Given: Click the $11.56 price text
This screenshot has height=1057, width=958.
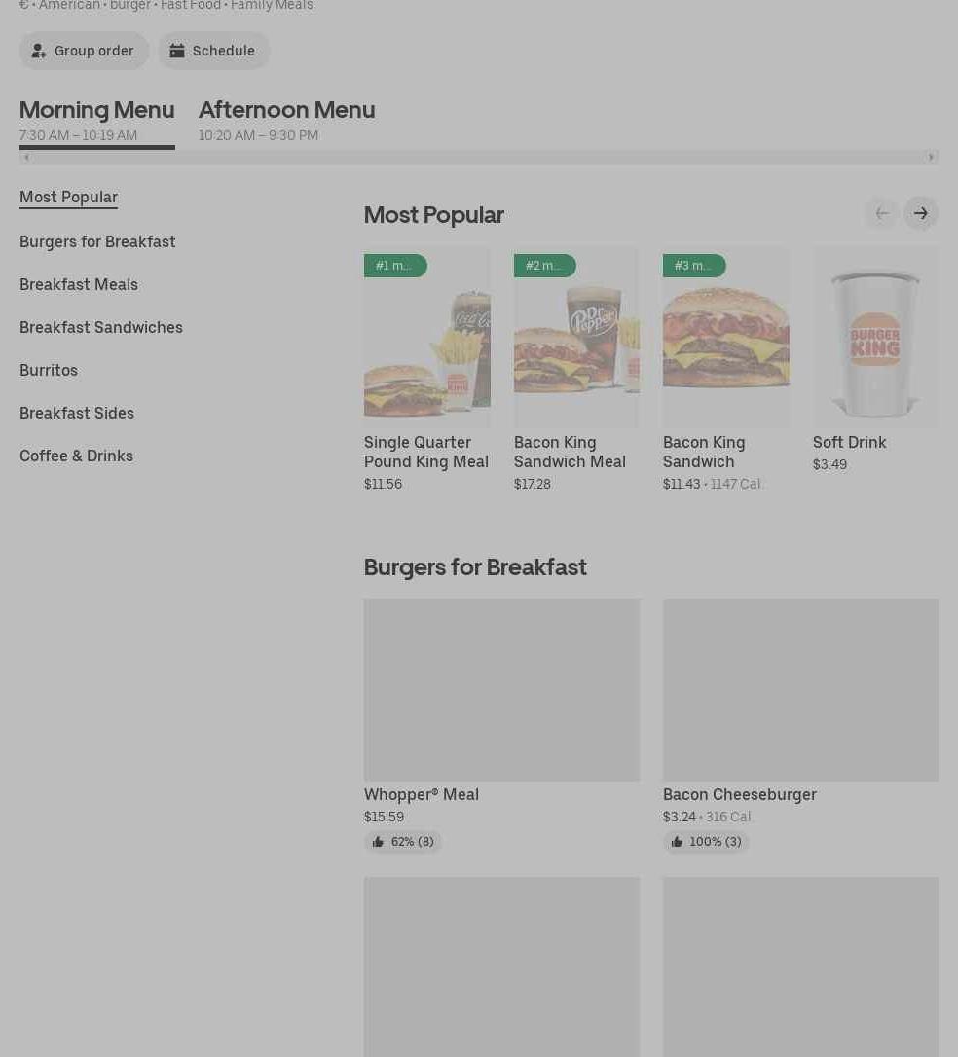Looking at the screenshot, I should pyautogui.click(x=383, y=484).
